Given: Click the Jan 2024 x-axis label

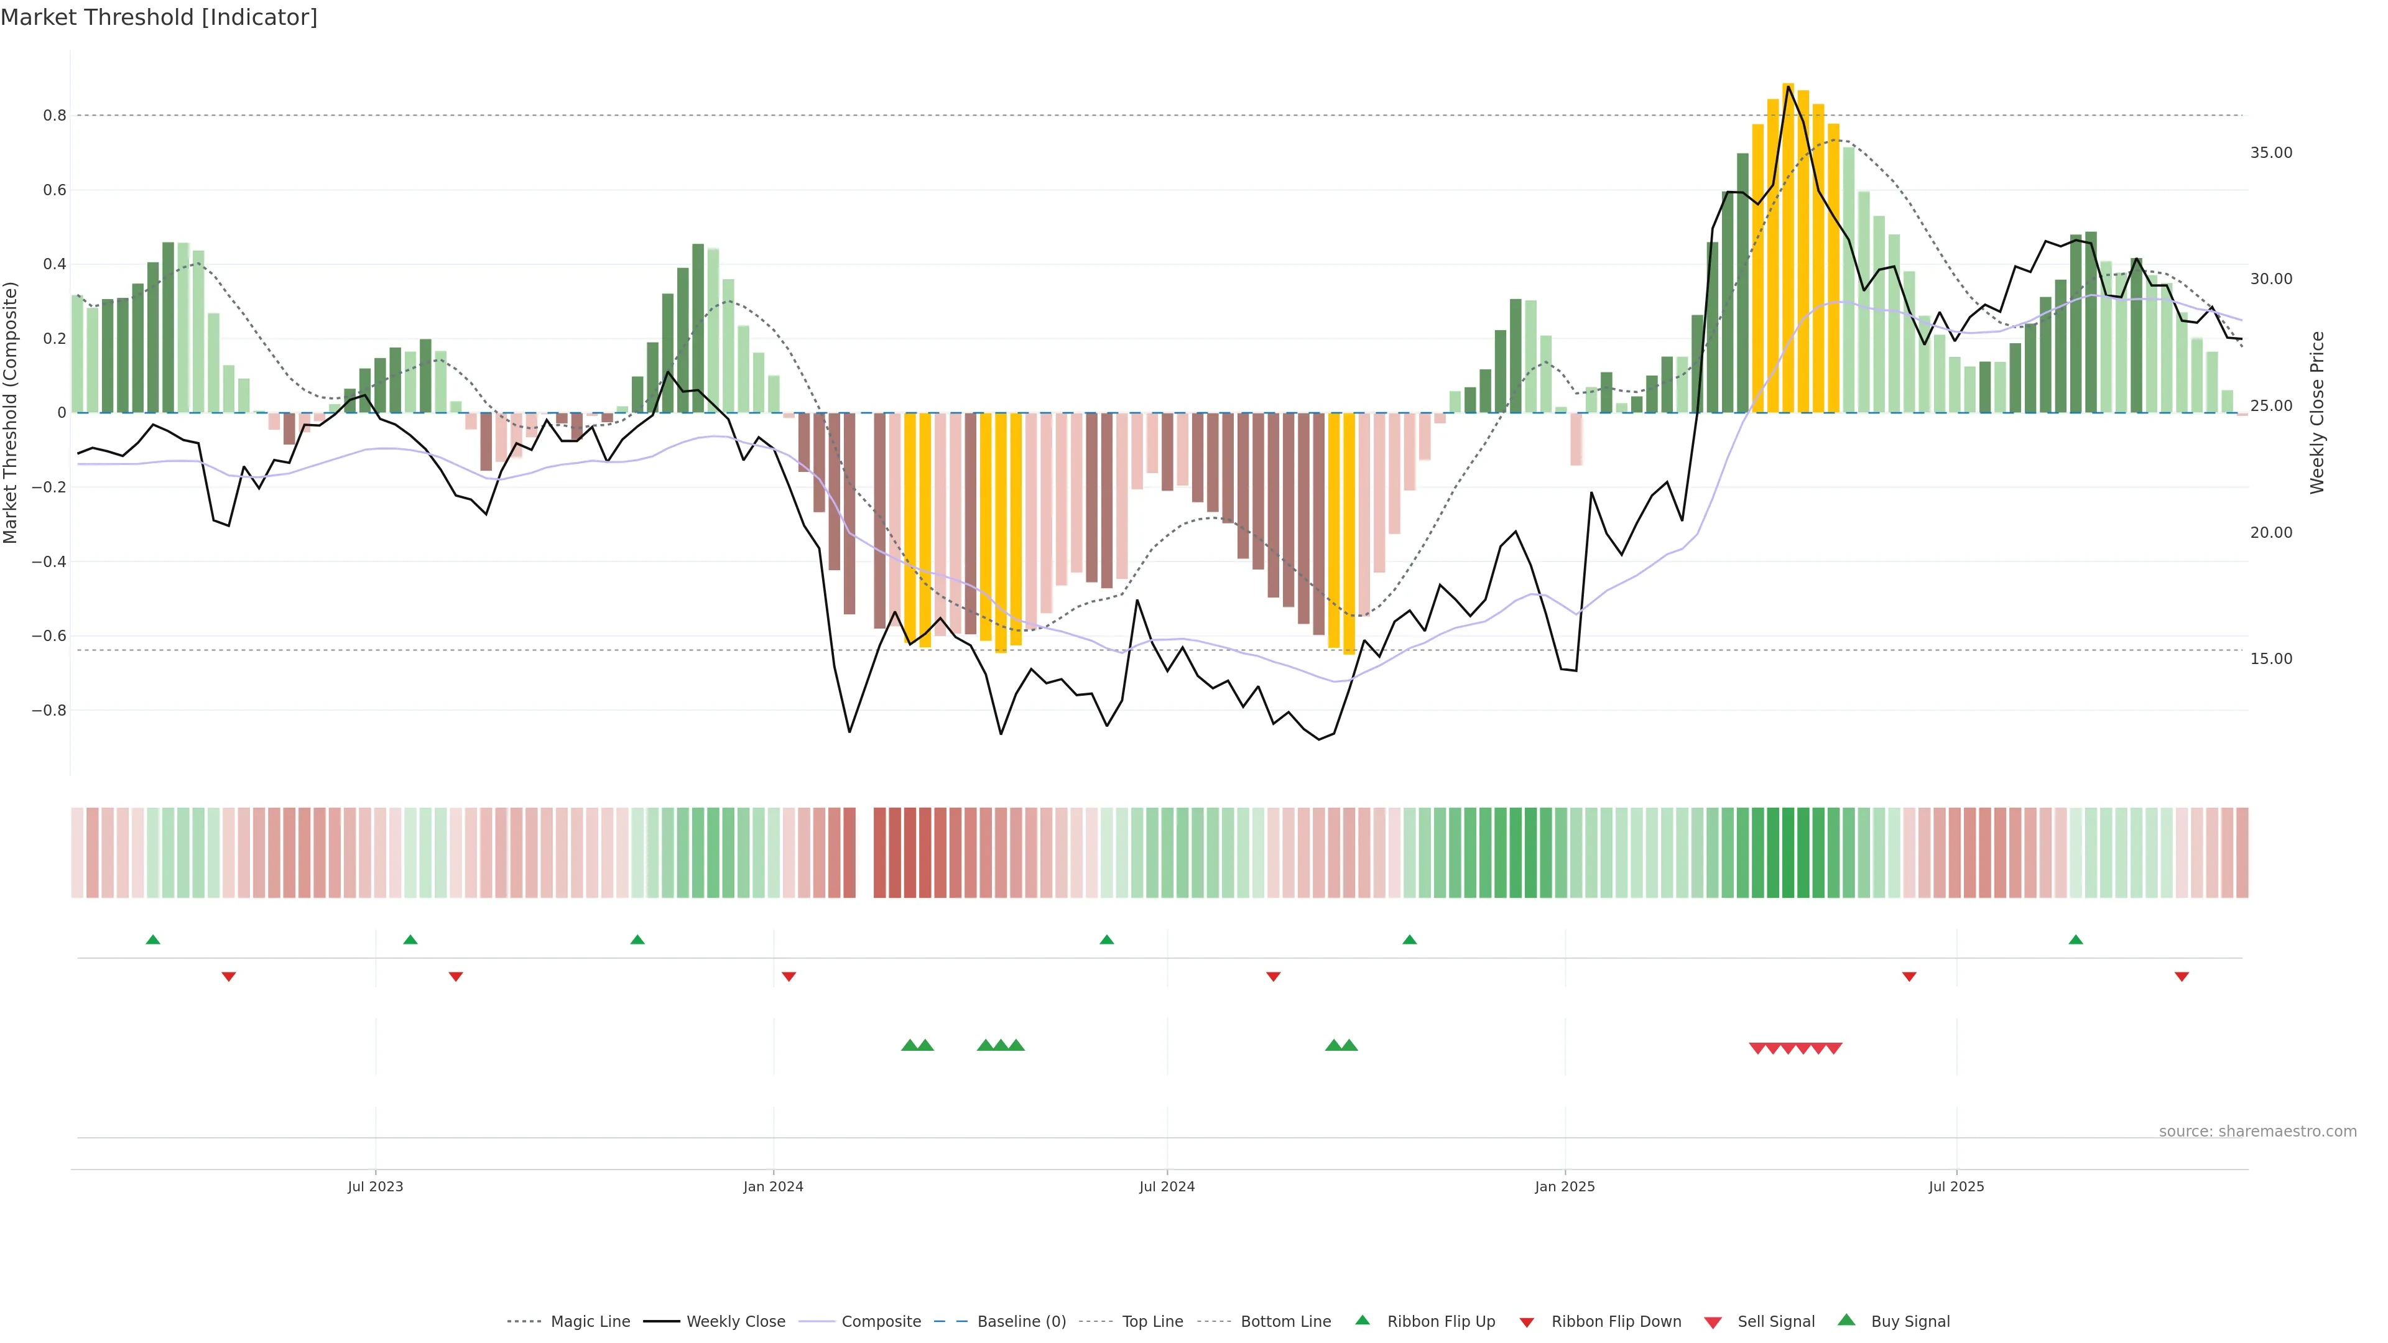Looking at the screenshot, I should [773, 1186].
